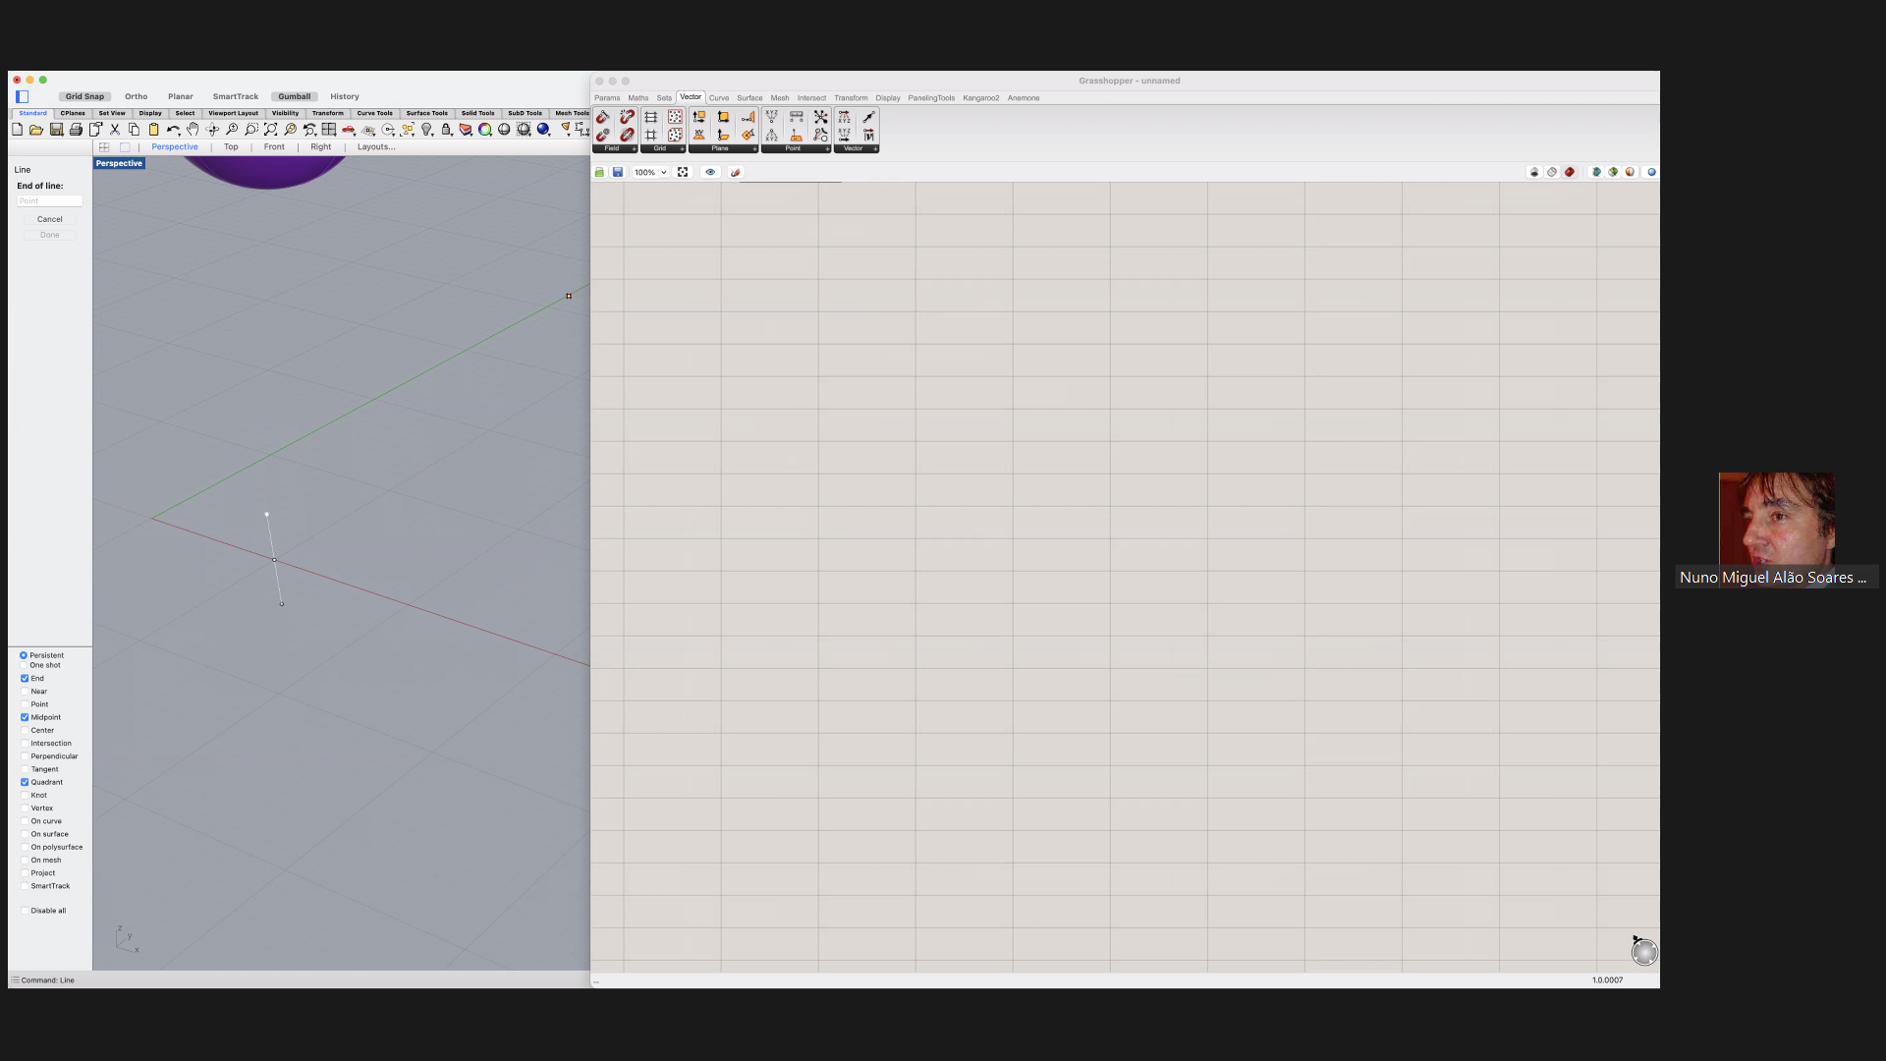Toggle the Grid Snap option

click(x=84, y=96)
